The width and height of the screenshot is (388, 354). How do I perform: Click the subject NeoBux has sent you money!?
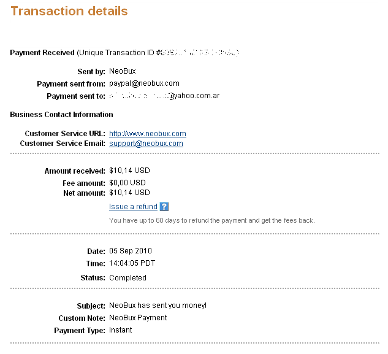158,306
